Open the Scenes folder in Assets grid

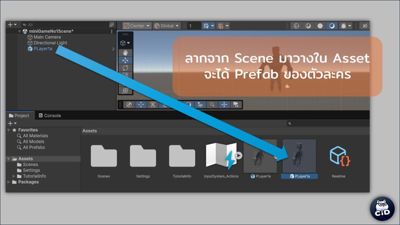[x=104, y=157]
